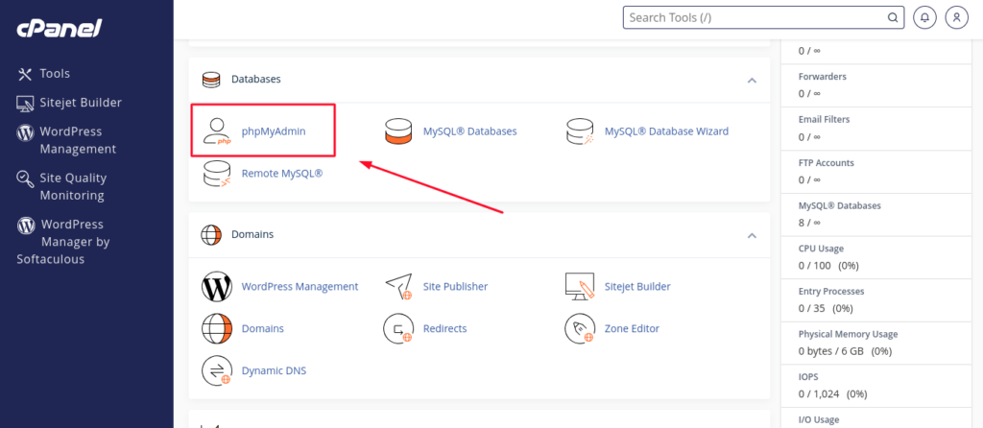Click the WordPress Manager by Softaculous icon
The width and height of the screenshot is (983, 428).
(x=25, y=225)
